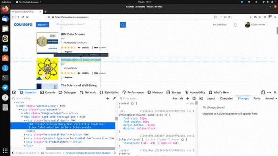
Task: Toggle the :hov pseudo-class panel
Action: point(175,99)
